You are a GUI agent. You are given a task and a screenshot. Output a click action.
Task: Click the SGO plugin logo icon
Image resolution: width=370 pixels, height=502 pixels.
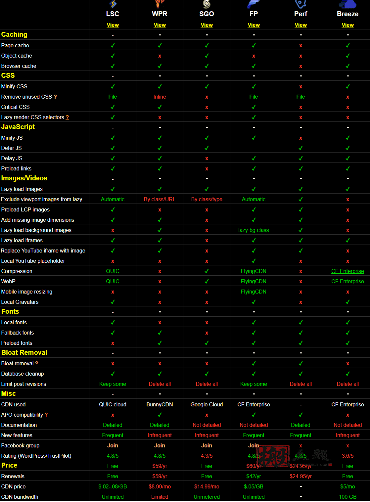tap(207, 4)
